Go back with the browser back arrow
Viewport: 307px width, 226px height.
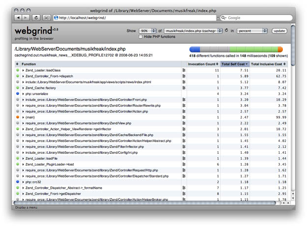[18, 18]
